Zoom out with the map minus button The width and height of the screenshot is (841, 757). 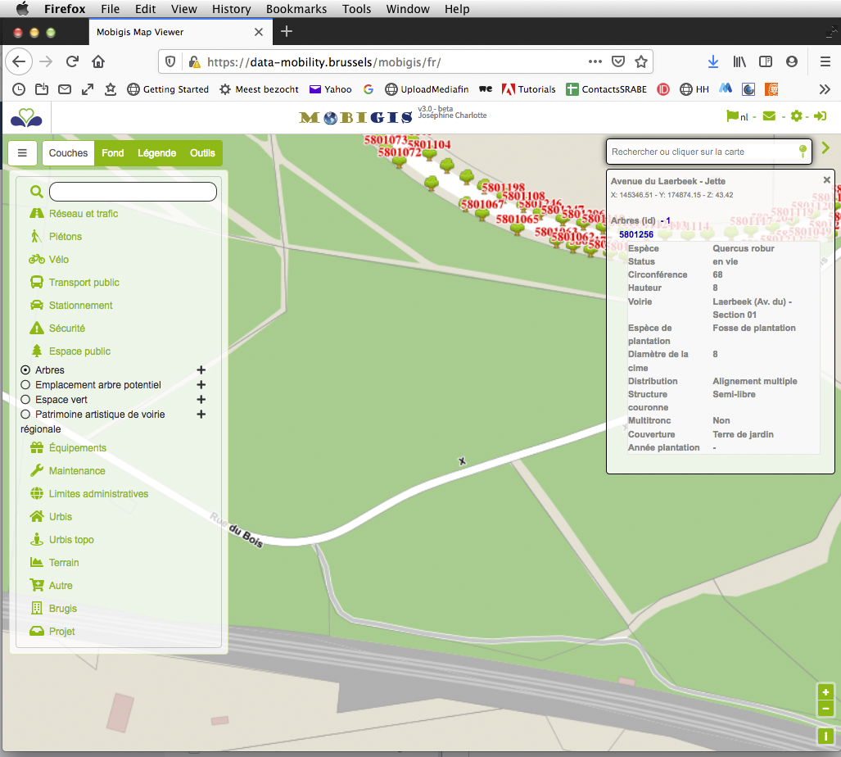click(825, 709)
